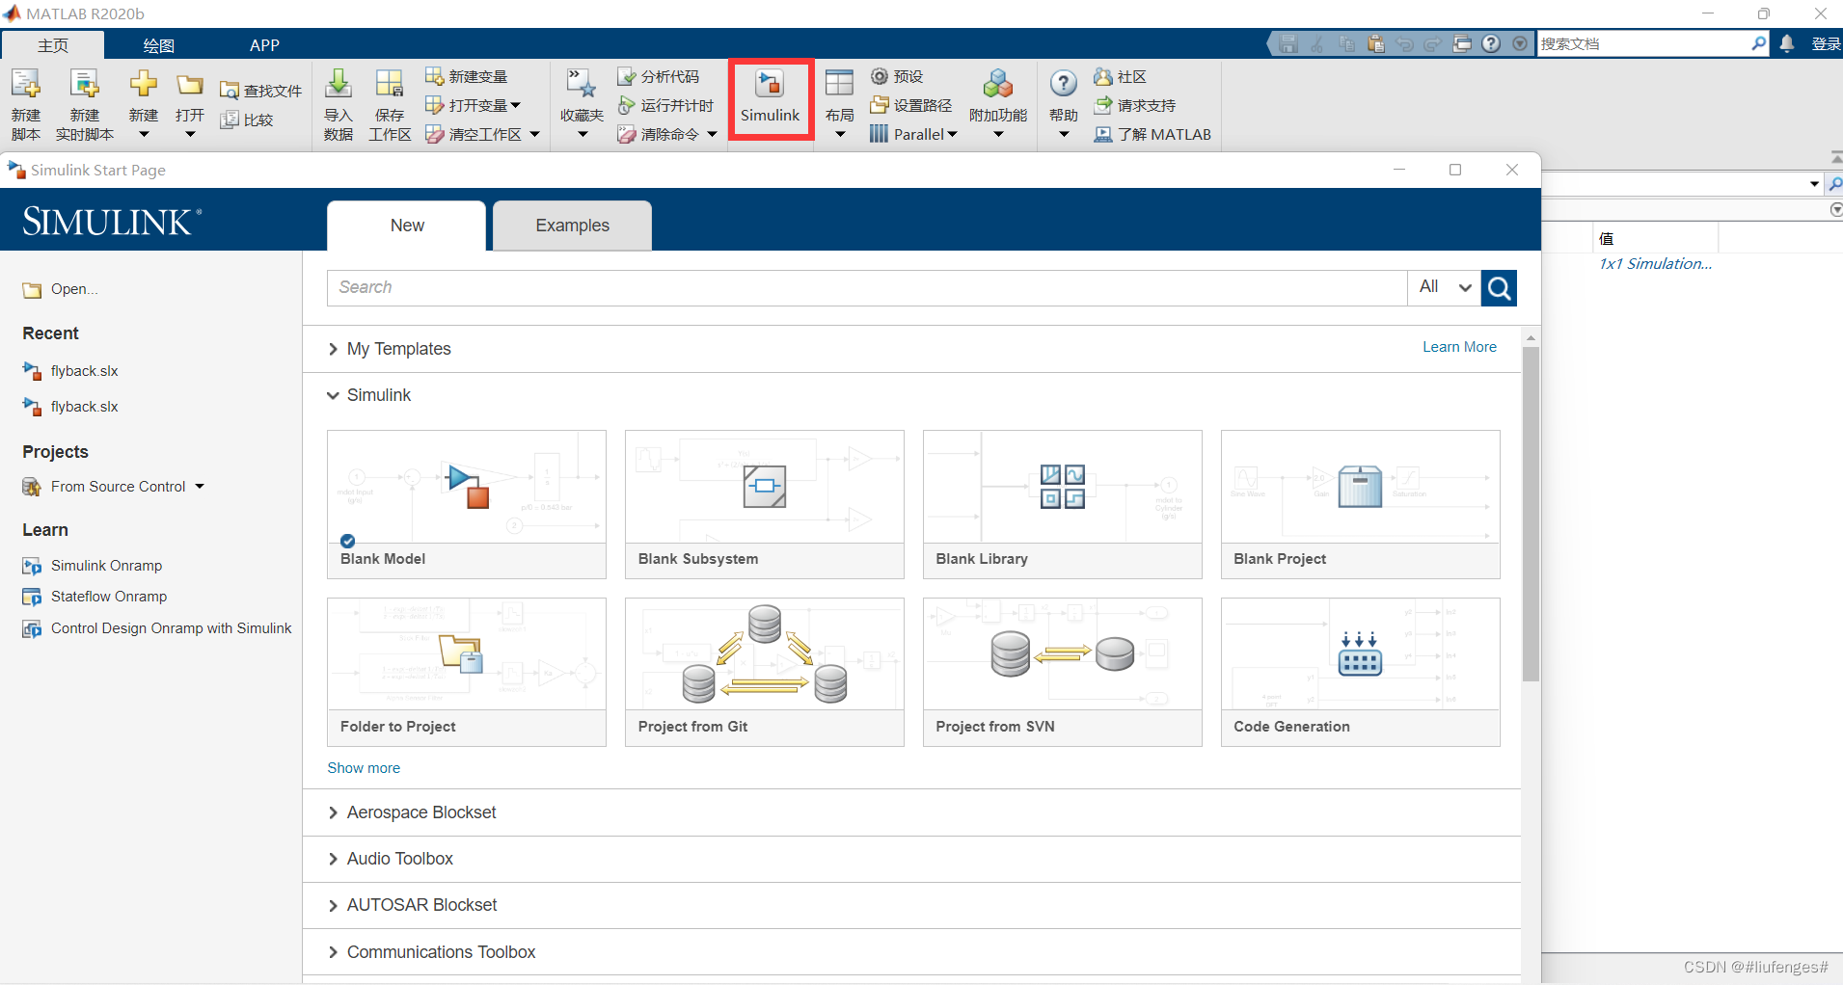Select the Code Generation template
Image resolution: width=1843 pixels, height=985 pixels.
pos(1361,672)
